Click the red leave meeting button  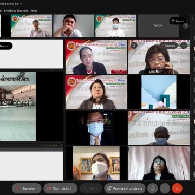[177, 188]
